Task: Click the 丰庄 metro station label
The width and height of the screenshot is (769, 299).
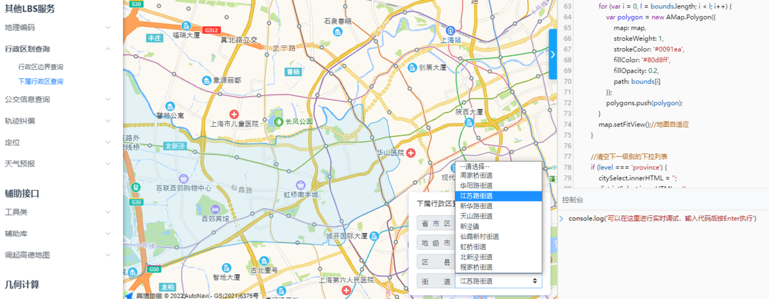Action: coord(154,38)
